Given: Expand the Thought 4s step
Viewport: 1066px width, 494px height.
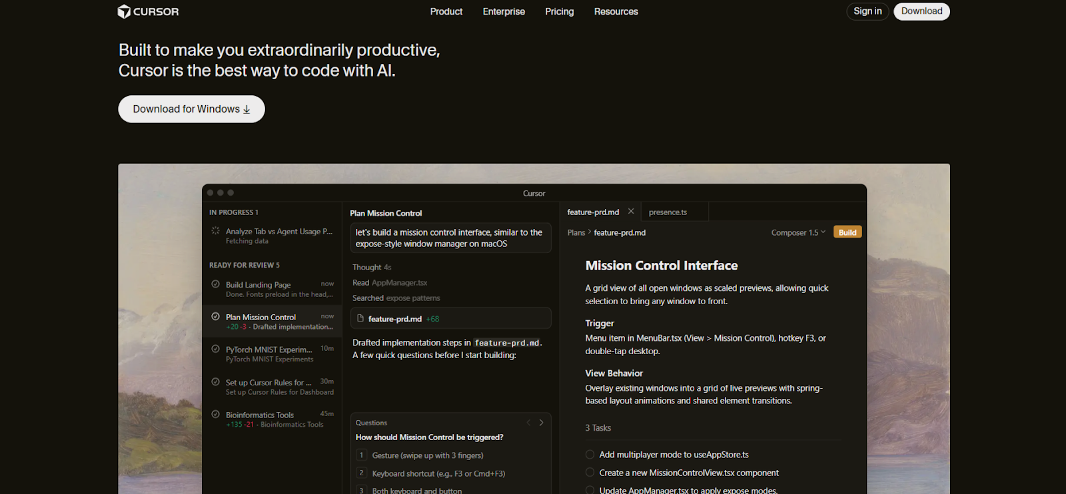Looking at the screenshot, I should pyautogui.click(x=372, y=267).
